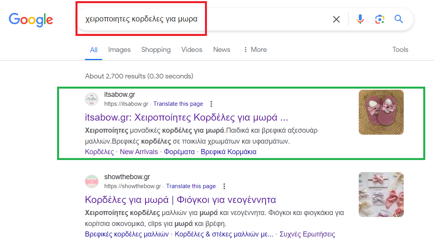Click the Google logo
This screenshot has height=249, width=435.
[x=31, y=20]
